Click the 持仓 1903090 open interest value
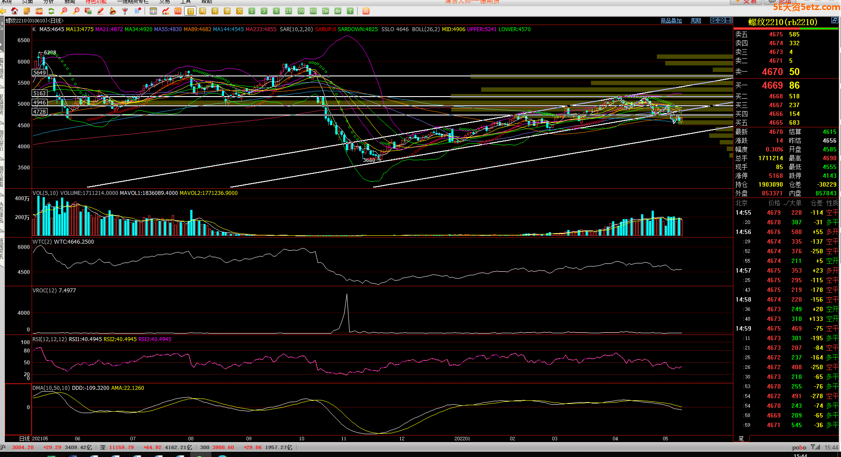841x457 pixels. click(x=771, y=184)
